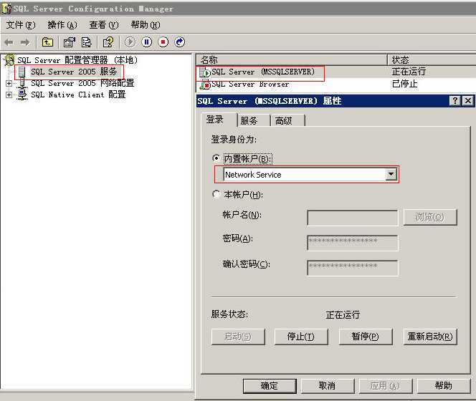Image resolution: width=476 pixels, height=401 pixels.
Task: Switch to the 登录 tab
Action: click(x=219, y=120)
